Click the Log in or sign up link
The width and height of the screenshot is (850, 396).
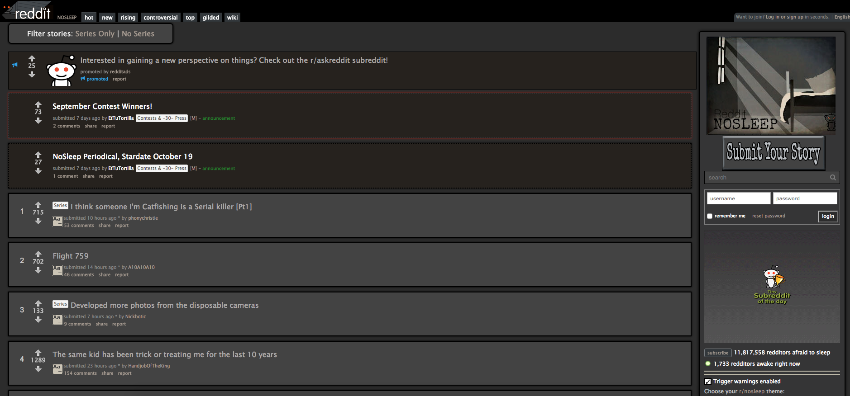[x=784, y=17]
